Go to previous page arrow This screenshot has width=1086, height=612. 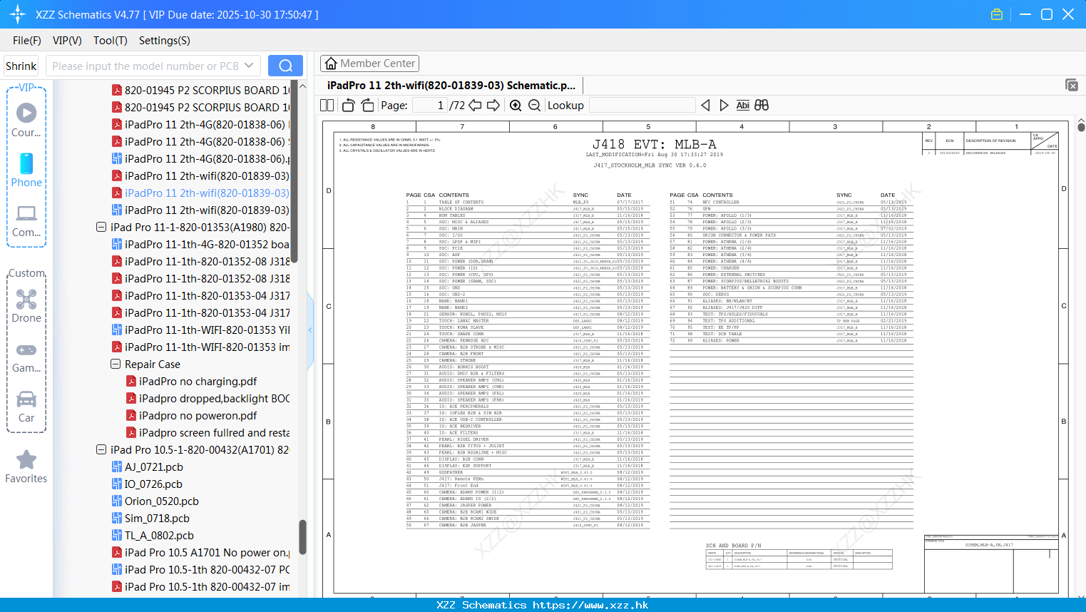[475, 105]
